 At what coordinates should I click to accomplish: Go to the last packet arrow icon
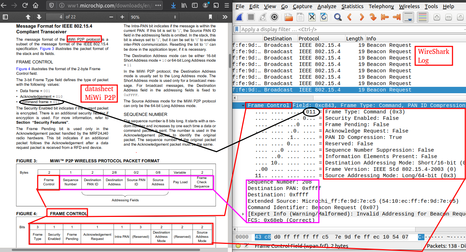396,17
